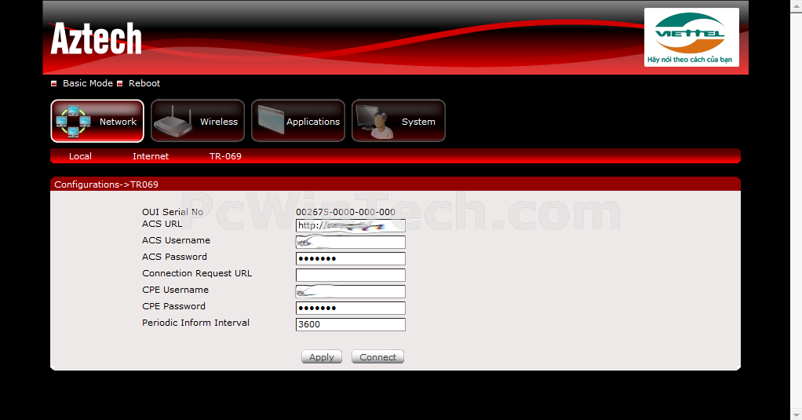
Task: Click the Network computers icon
Action: click(x=73, y=122)
